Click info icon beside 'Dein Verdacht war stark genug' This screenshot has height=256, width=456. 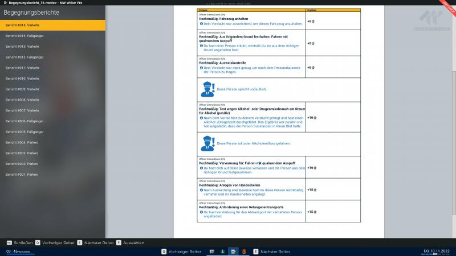201,68
